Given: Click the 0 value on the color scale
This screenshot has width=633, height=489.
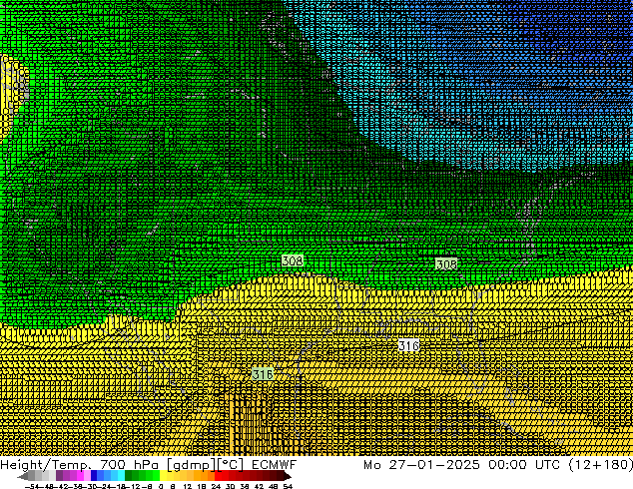Looking at the screenshot, I should pos(161,486).
